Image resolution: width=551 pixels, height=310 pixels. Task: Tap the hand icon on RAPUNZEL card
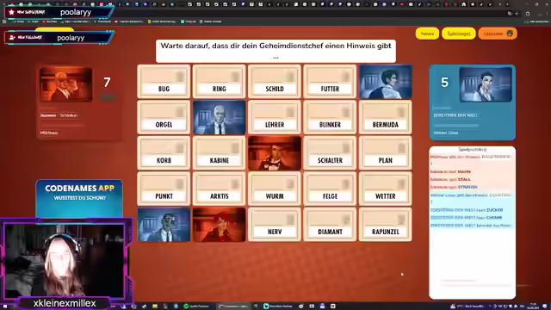pyautogui.click(x=401, y=220)
